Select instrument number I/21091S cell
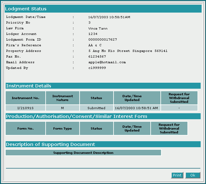The width and height of the screenshot is (206, 184). pyautogui.click(x=25, y=108)
